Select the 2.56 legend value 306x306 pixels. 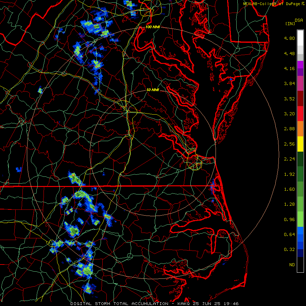(x=289, y=144)
